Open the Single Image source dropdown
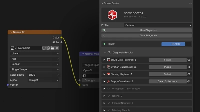This screenshot has height=112, width=200. [x=34, y=69]
